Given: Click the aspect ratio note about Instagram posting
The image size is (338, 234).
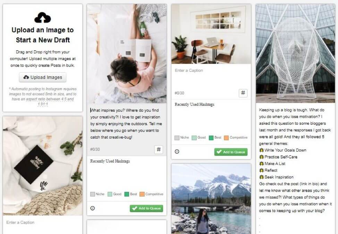Looking at the screenshot, I should [x=43, y=96].
